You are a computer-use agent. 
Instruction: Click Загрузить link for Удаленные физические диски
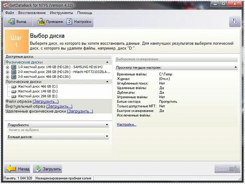(80, 111)
